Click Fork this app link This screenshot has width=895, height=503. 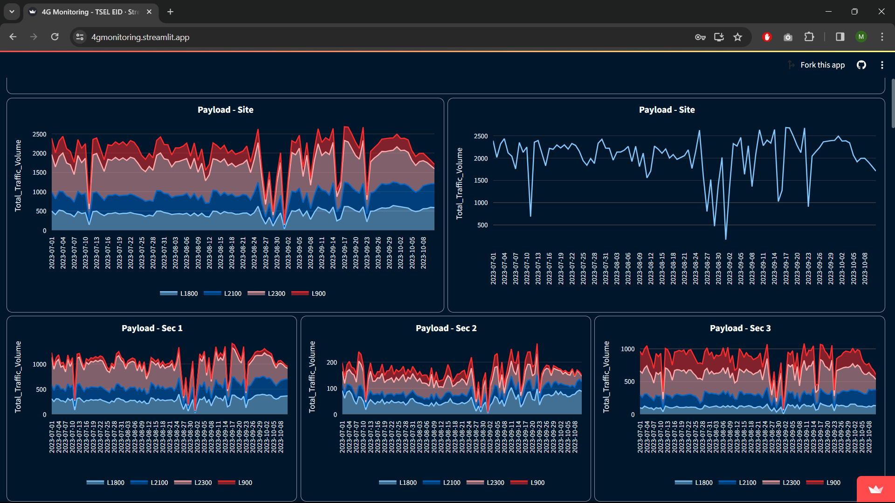tap(822, 65)
